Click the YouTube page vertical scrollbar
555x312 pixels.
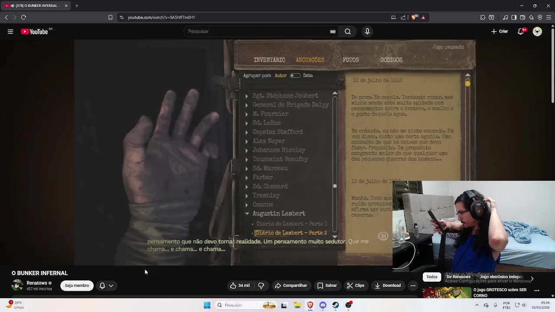(x=552, y=65)
